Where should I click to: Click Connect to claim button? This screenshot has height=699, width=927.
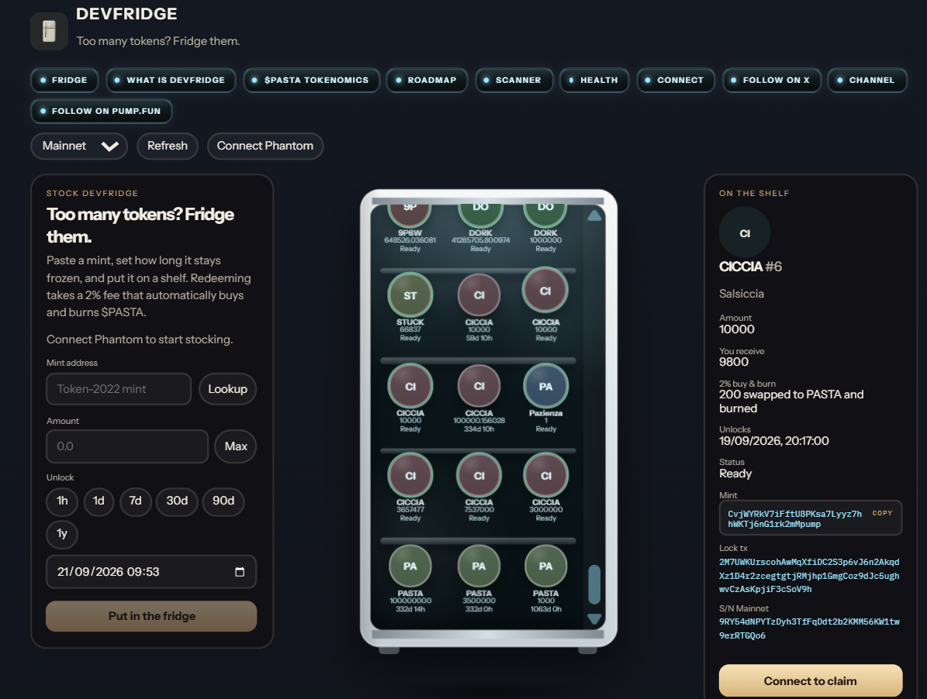coord(810,680)
